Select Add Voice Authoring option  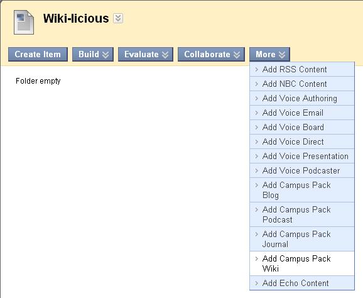[302, 98]
